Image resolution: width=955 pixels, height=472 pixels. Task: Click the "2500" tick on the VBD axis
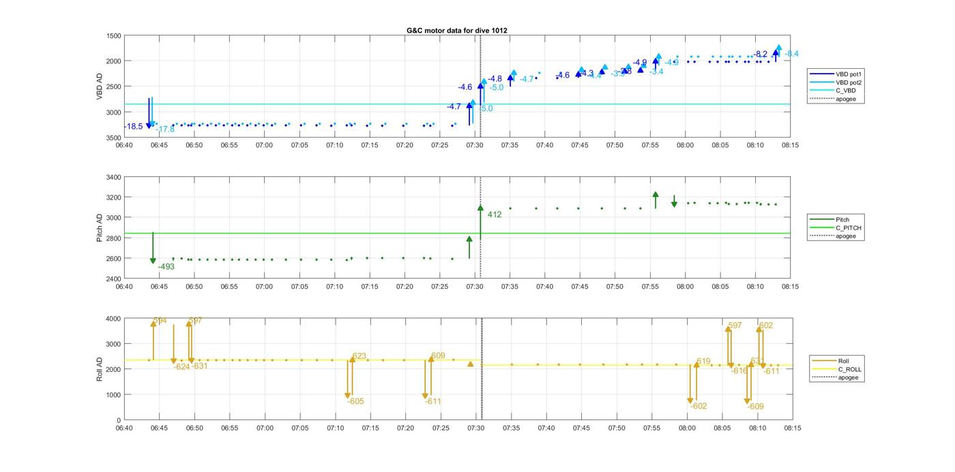point(114,86)
